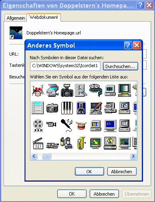The width and height of the screenshot is (155, 202).
Task: Click the icon file path input field
Action: (65, 66)
